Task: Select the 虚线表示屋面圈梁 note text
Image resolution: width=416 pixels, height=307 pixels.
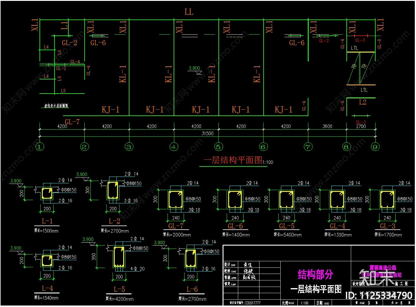Action: pos(56,106)
